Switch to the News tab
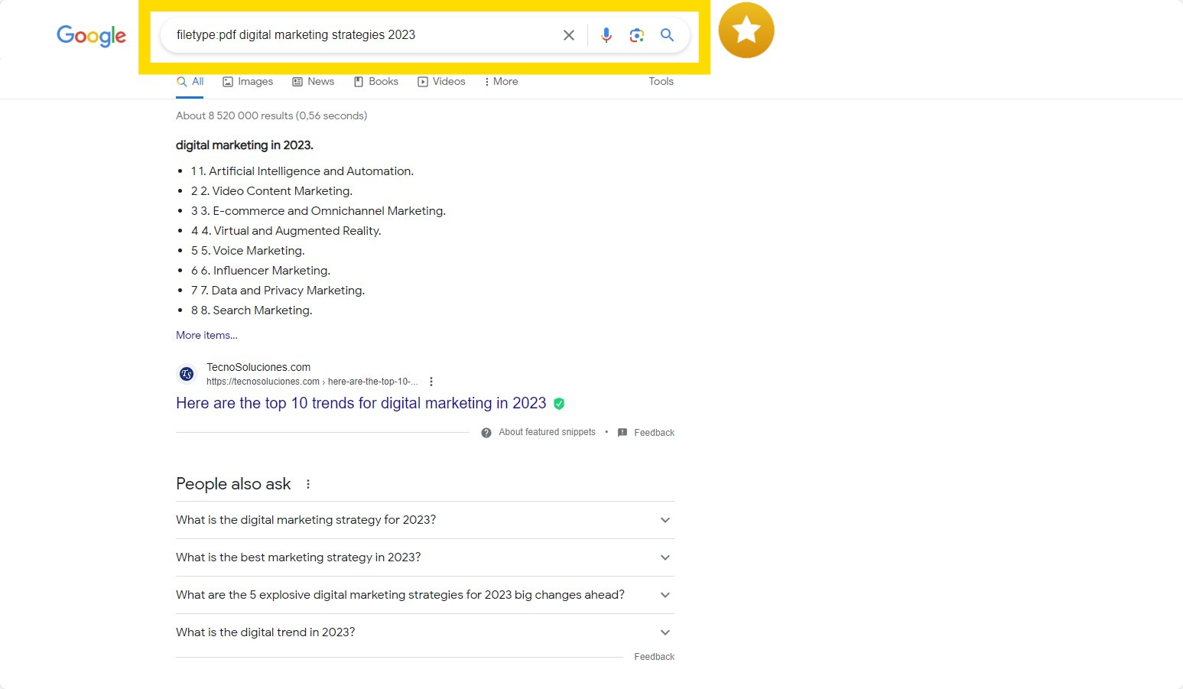The height and width of the screenshot is (689, 1183). click(314, 82)
